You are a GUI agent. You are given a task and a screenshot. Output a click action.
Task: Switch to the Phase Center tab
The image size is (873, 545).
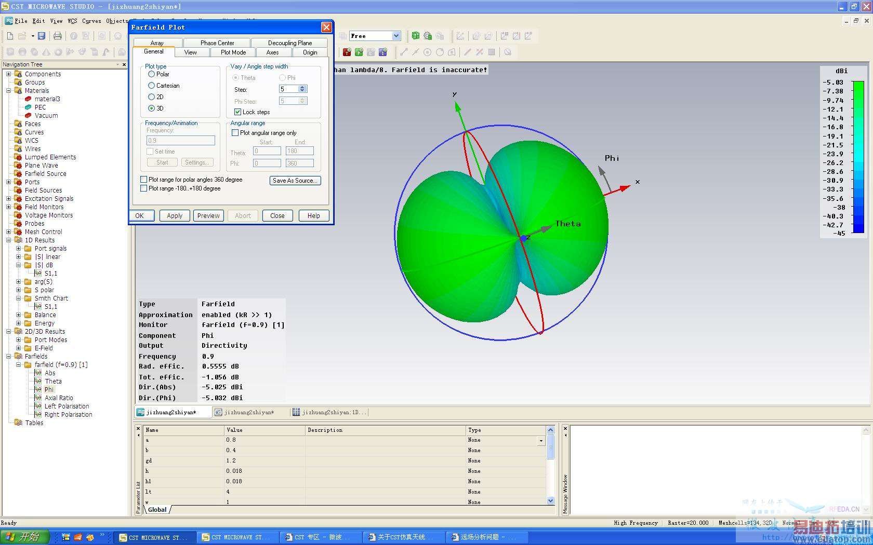217,43
